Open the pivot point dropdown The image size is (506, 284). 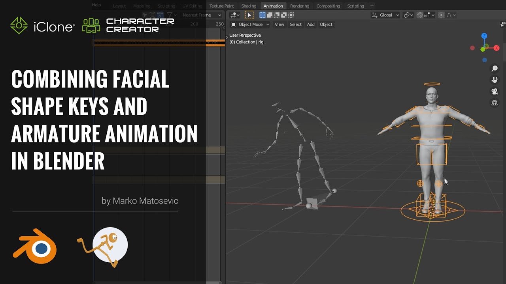408,15
